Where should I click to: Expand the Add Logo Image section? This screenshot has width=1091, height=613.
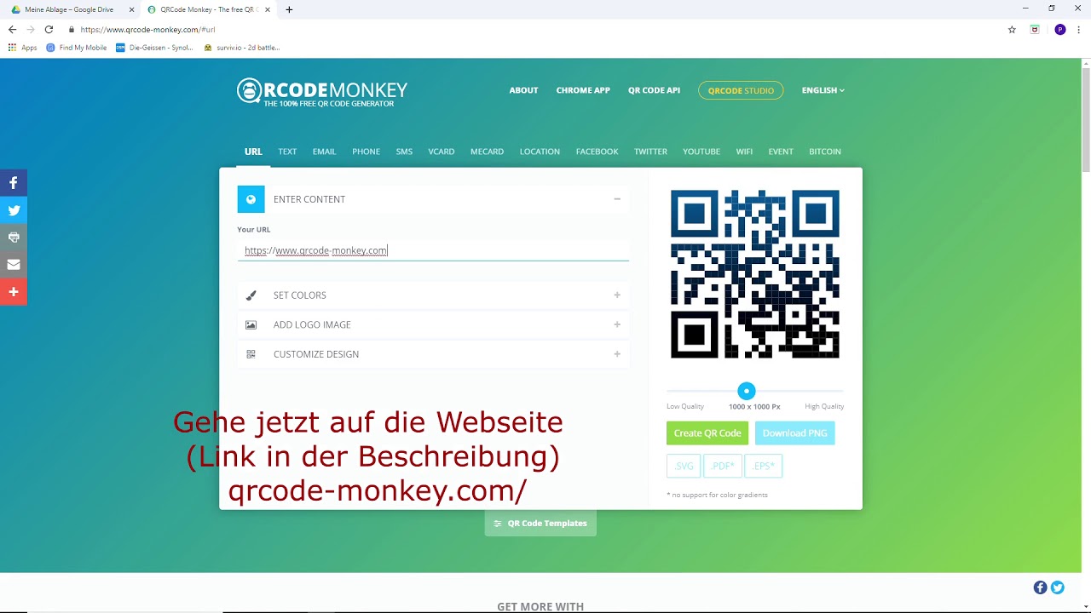coord(616,324)
